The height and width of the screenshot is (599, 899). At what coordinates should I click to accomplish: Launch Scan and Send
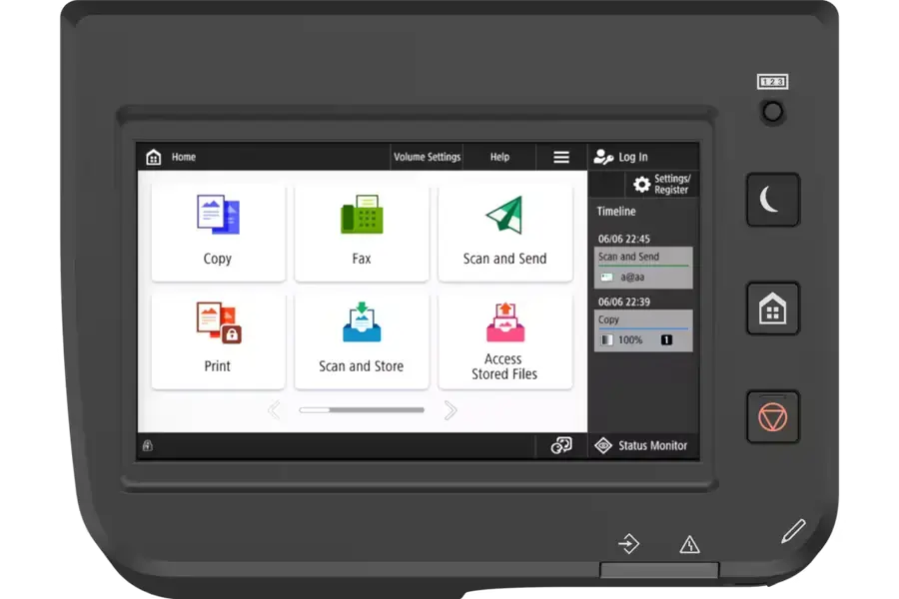(504, 232)
